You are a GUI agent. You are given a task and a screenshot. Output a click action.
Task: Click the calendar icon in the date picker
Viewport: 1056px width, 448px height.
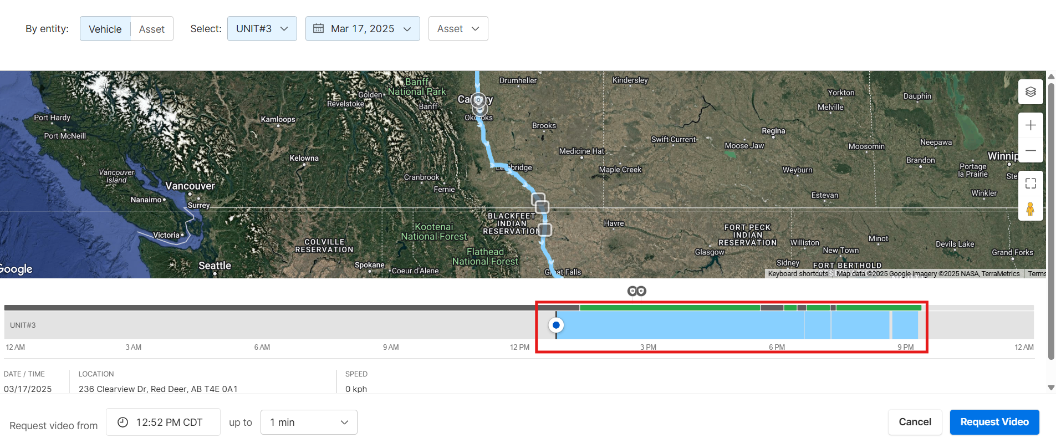tap(318, 28)
